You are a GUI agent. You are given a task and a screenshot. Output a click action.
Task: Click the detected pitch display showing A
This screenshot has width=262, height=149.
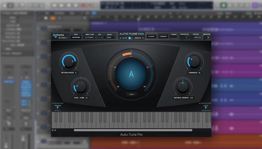coord(131,74)
